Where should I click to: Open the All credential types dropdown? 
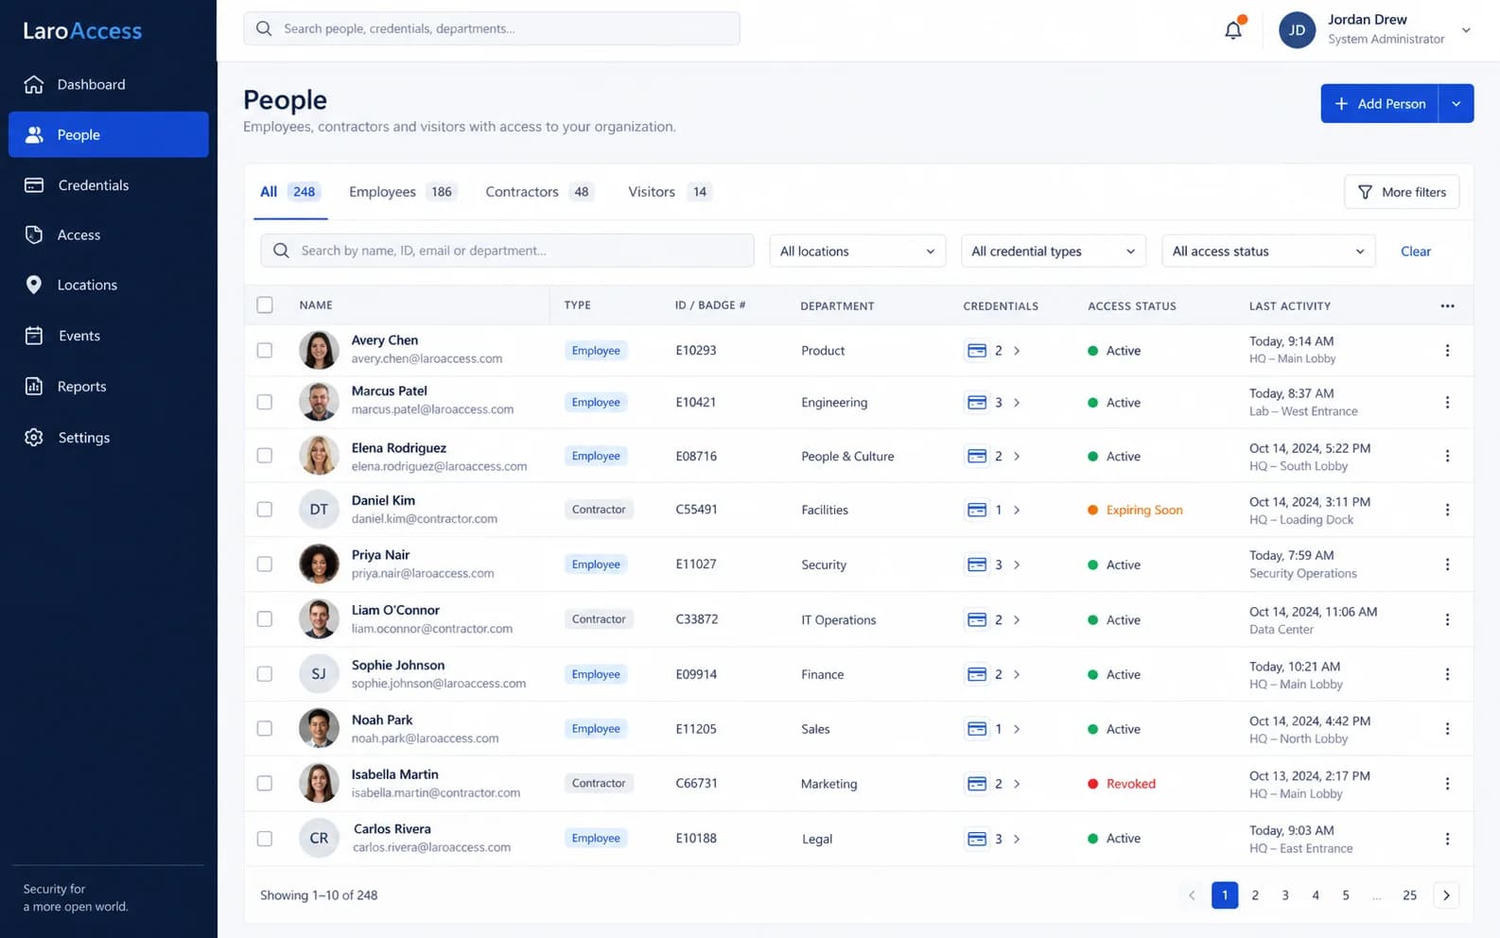(1054, 252)
